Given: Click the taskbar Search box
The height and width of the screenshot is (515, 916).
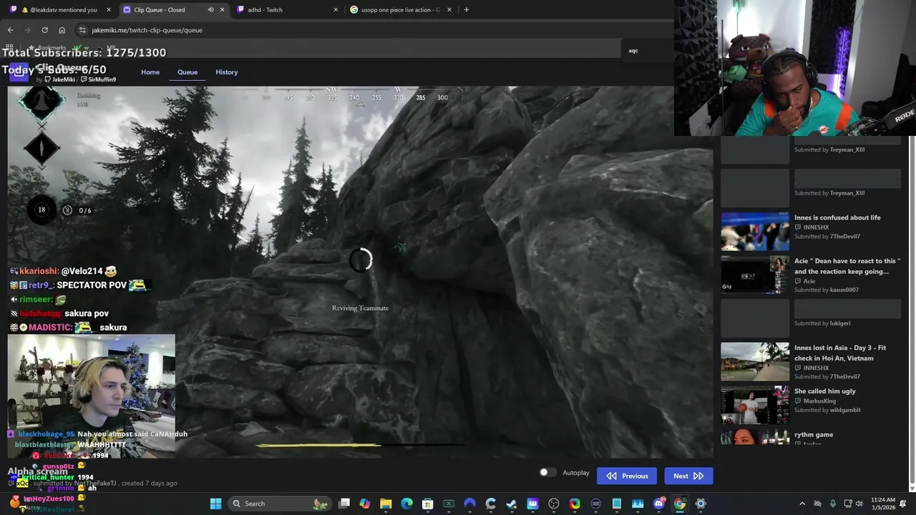Looking at the screenshot, I should coord(279,504).
